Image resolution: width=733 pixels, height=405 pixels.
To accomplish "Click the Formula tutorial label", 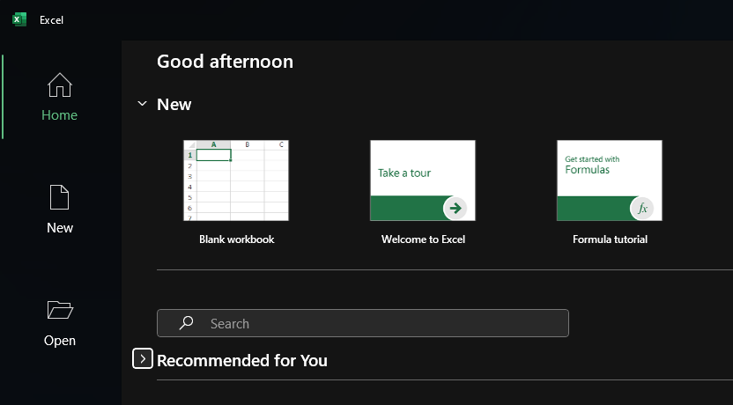I will [x=610, y=239].
